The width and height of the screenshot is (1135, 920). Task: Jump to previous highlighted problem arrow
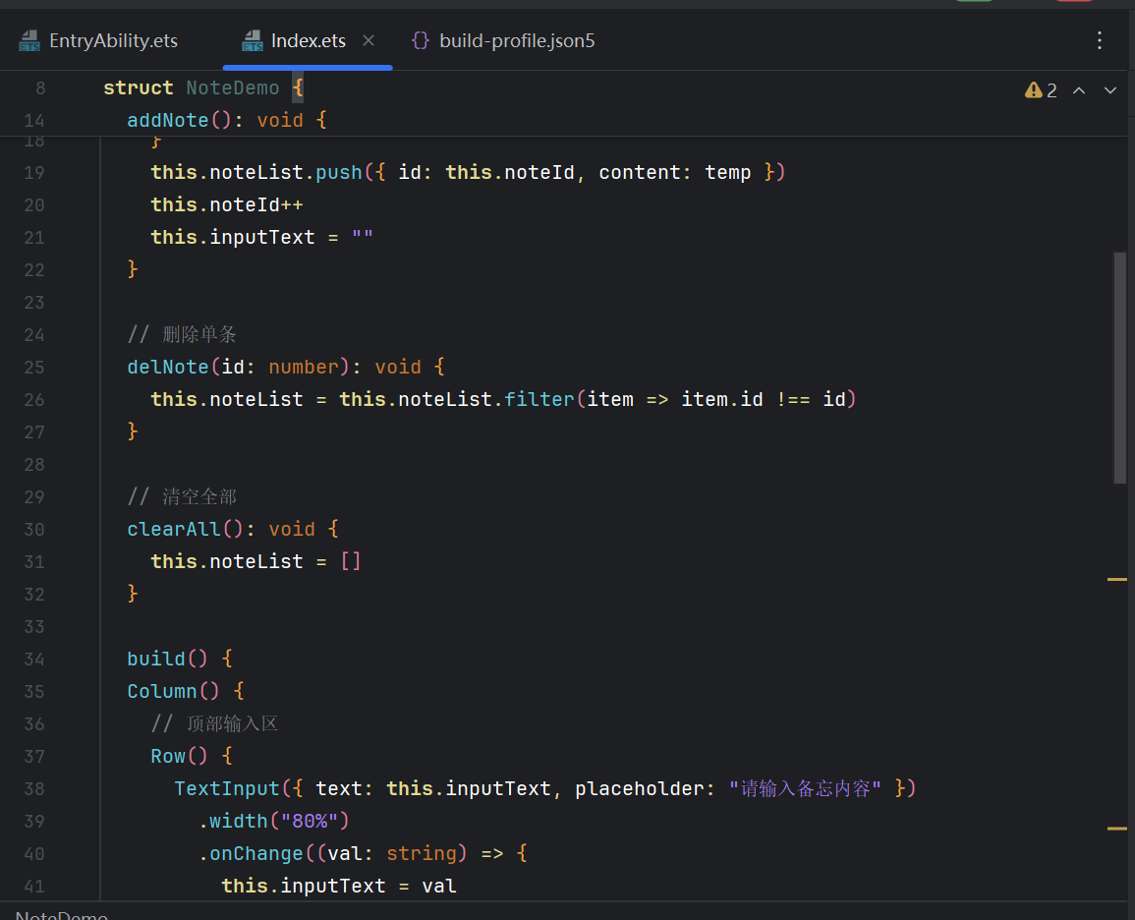click(x=1079, y=90)
